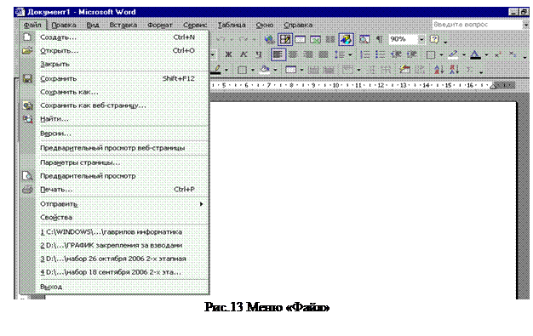Click the outside border icon in the formatting toolbar
The width and height of the screenshot is (533, 336).
coord(431,54)
